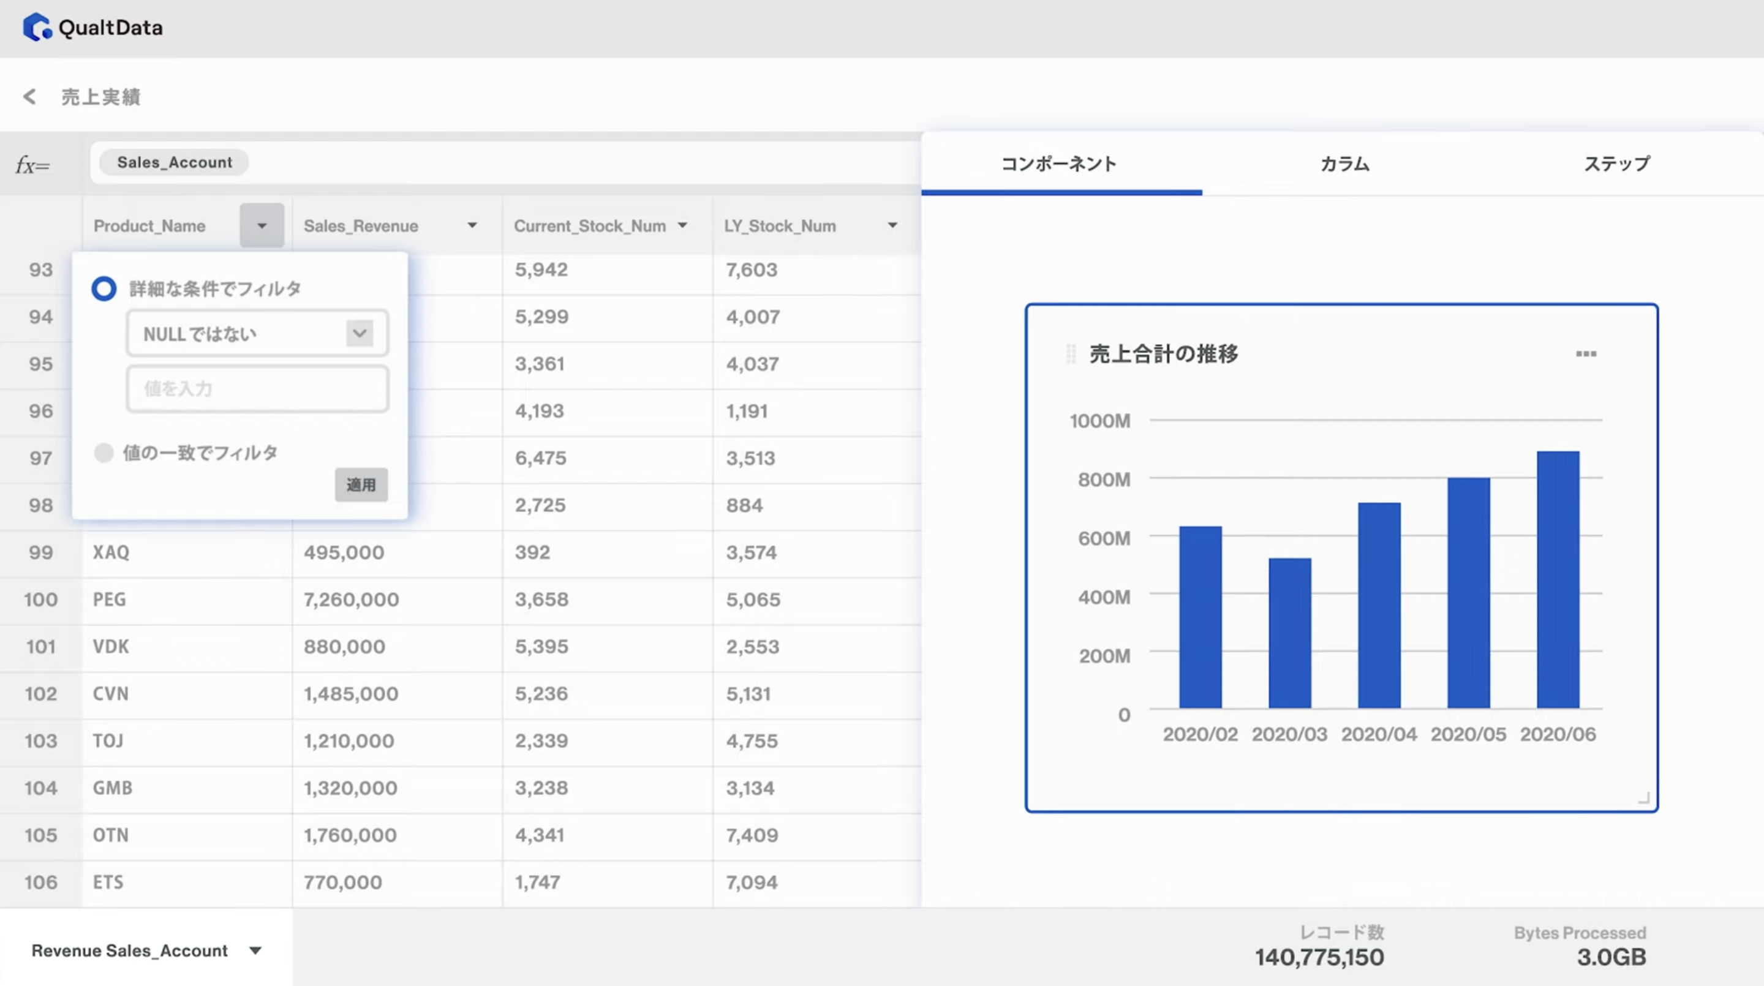Screen dimensions: 1764x986
Task: Select the value match filter radio
Action: 104,453
